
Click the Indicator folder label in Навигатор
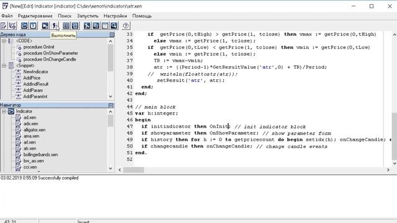(24, 111)
